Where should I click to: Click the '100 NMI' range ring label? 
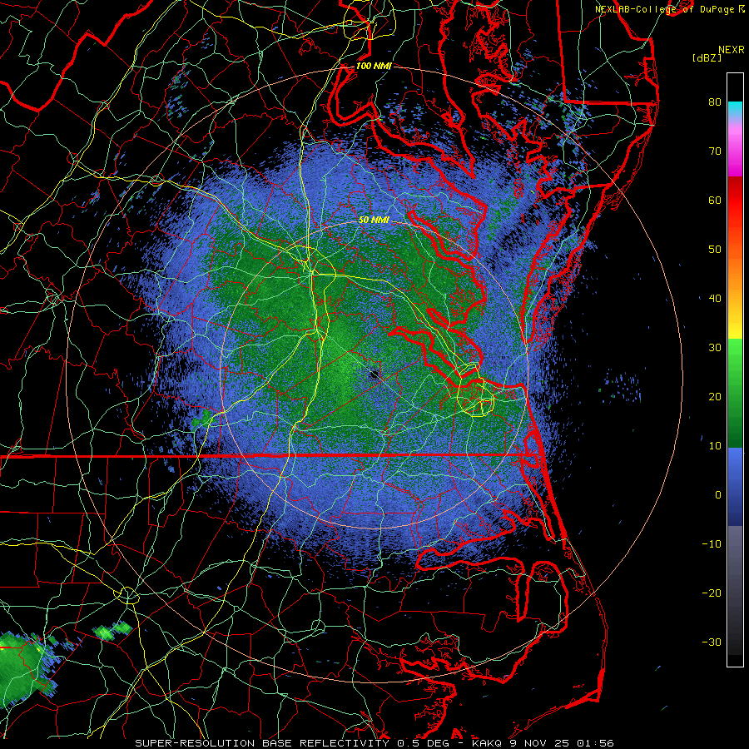pyautogui.click(x=374, y=66)
